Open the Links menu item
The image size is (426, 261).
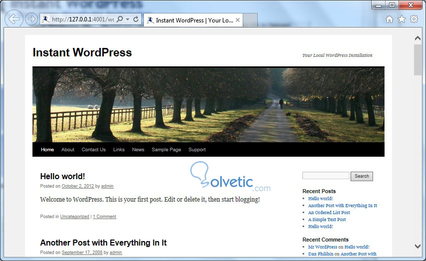coord(119,149)
